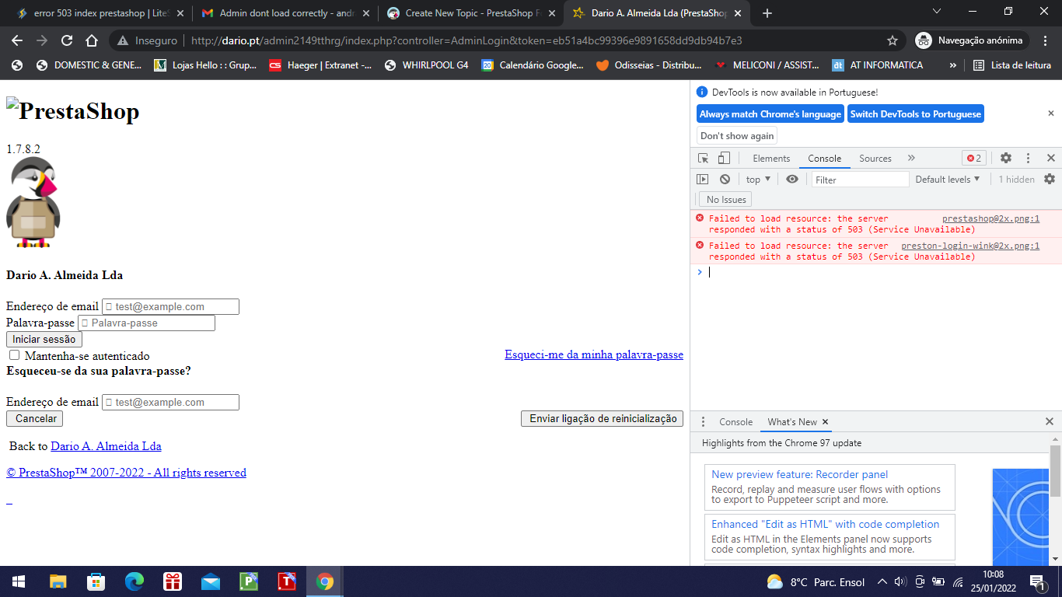Screen dimensions: 1062x597
Task: Go back to the previous page
Action: [17, 40]
